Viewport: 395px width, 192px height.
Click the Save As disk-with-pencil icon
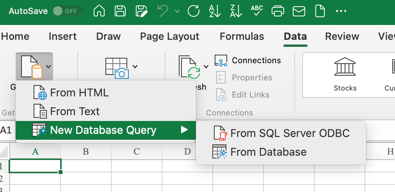142,11
